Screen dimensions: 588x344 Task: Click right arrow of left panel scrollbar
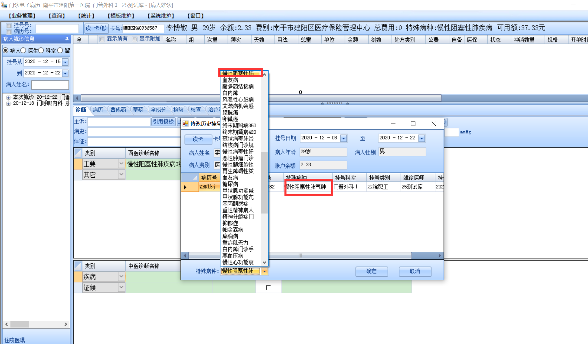[x=66, y=324]
